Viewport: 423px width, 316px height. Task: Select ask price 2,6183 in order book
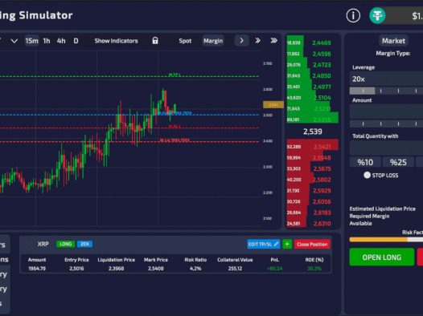(322, 213)
